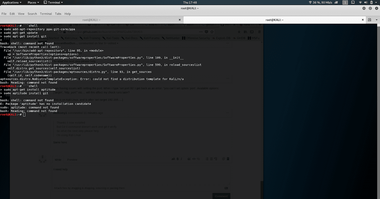The image size is (380, 199).
Task: Click 'sudo: aptitude: command not found' line
Action: [29, 107]
